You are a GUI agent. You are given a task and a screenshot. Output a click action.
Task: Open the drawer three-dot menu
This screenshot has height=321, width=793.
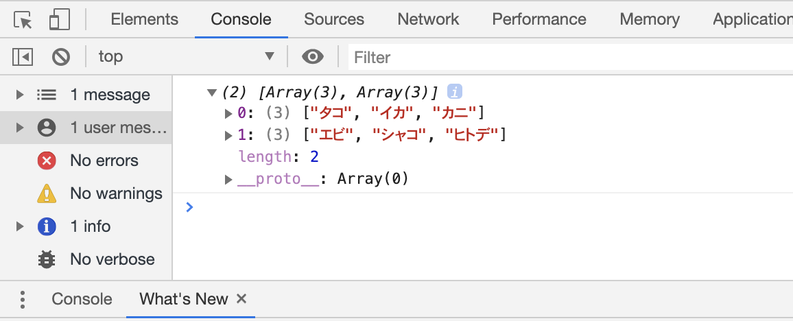point(22,299)
